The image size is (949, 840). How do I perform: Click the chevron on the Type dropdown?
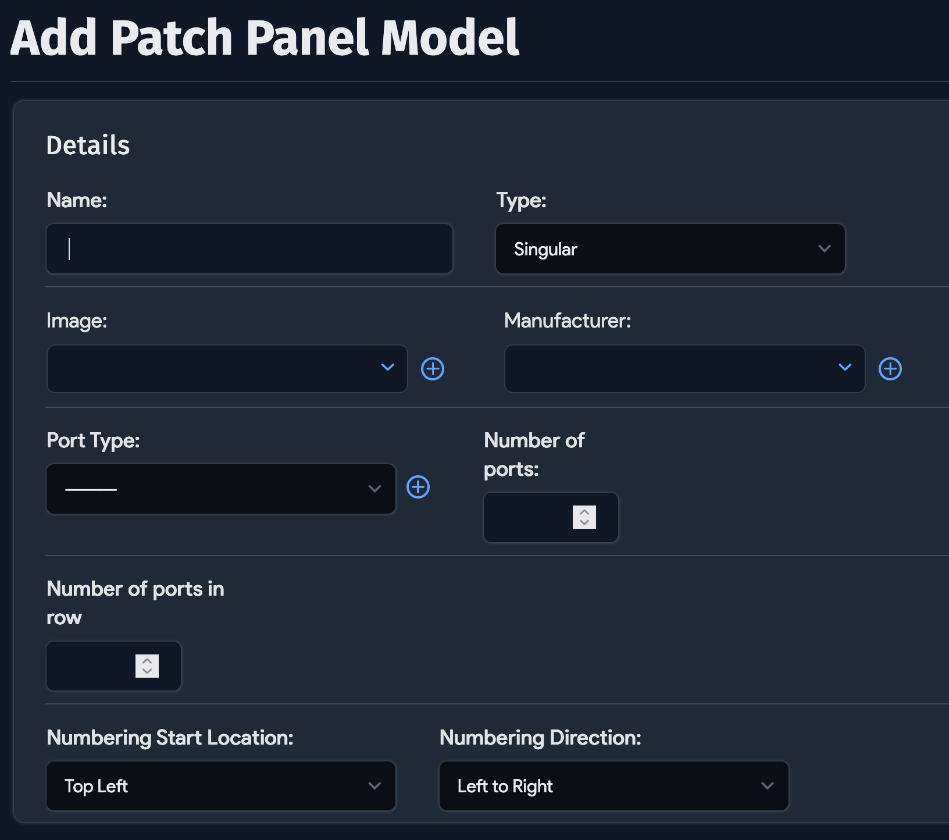click(x=825, y=249)
